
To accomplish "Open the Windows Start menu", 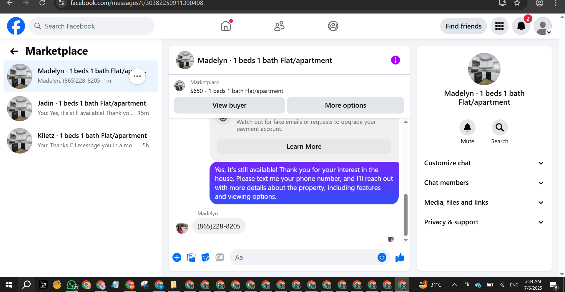I will tap(9, 285).
